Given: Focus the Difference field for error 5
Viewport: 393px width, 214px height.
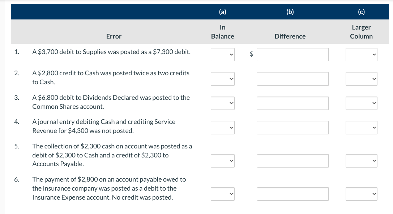Looking at the screenshot, I should (292, 161).
